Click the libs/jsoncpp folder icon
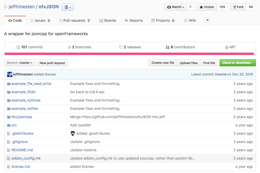 [9, 117]
